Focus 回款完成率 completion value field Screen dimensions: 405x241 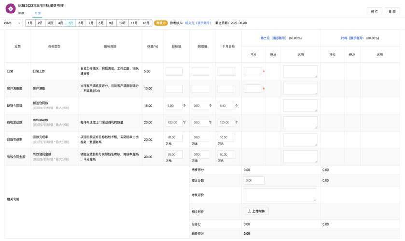tap(200, 137)
